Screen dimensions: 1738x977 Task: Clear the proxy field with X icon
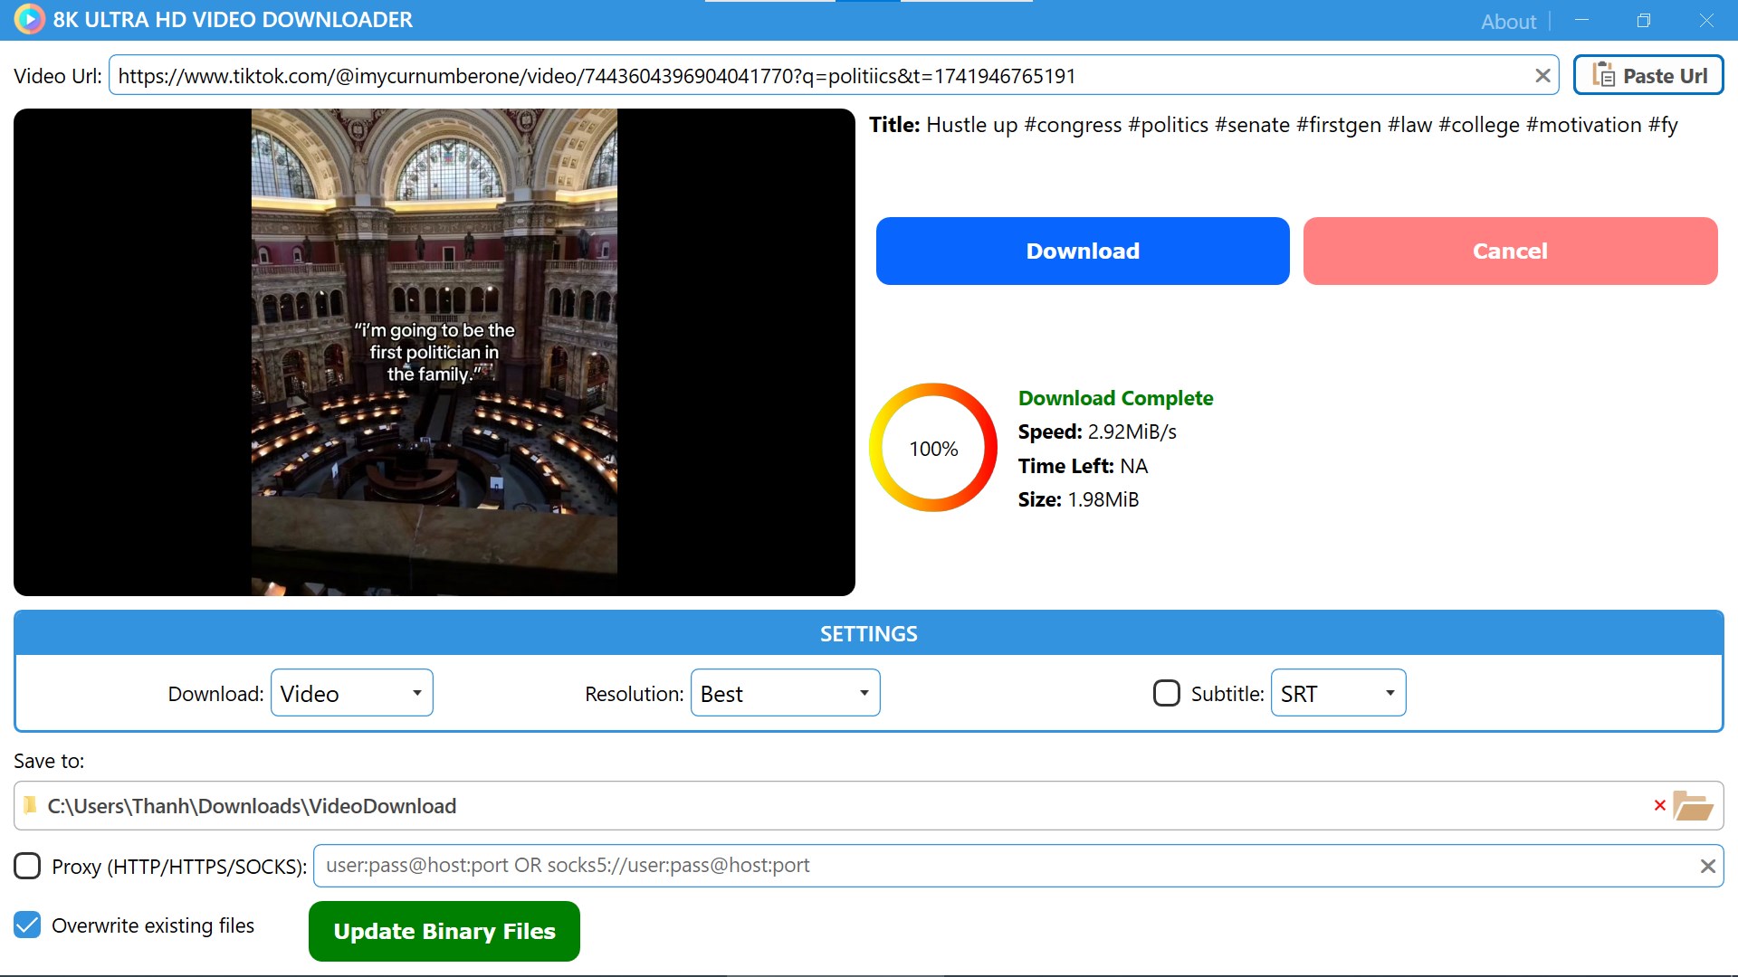coord(1707,867)
